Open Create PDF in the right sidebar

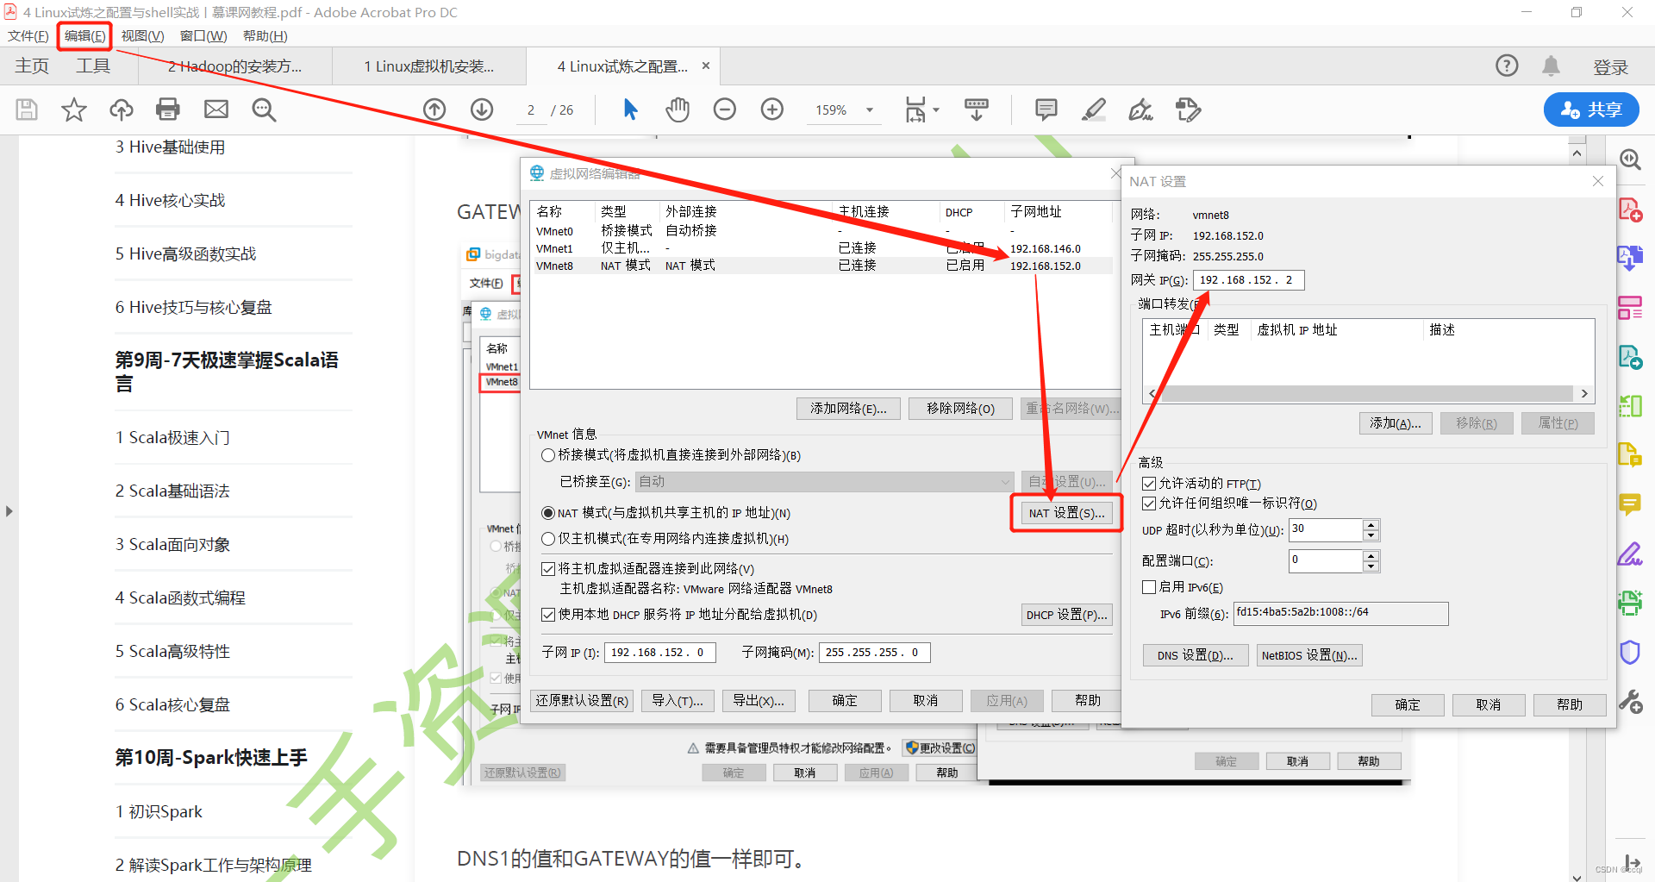1631,209
